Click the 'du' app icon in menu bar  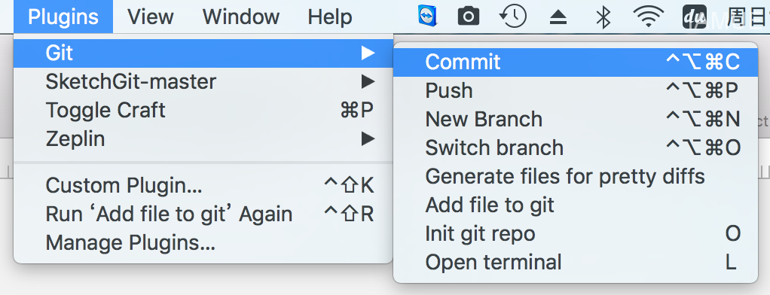(x=695, y=17)
